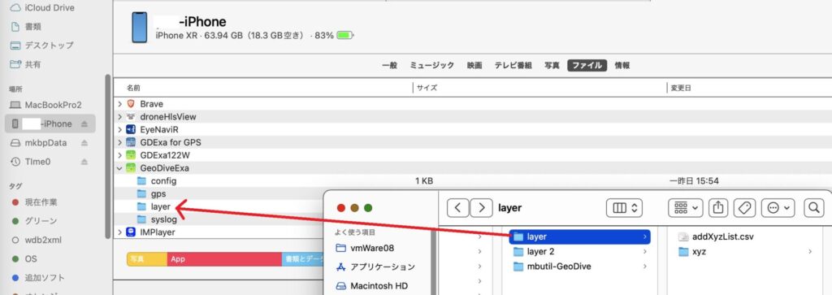Image resolution: width=832 pixels, height=295 pixels.
Task: Switch to the テレビ番組 tab
Action: pos(513,65)
